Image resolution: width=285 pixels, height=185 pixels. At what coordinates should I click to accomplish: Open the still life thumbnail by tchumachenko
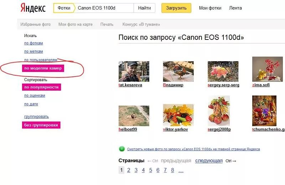(x=264, y=111)
